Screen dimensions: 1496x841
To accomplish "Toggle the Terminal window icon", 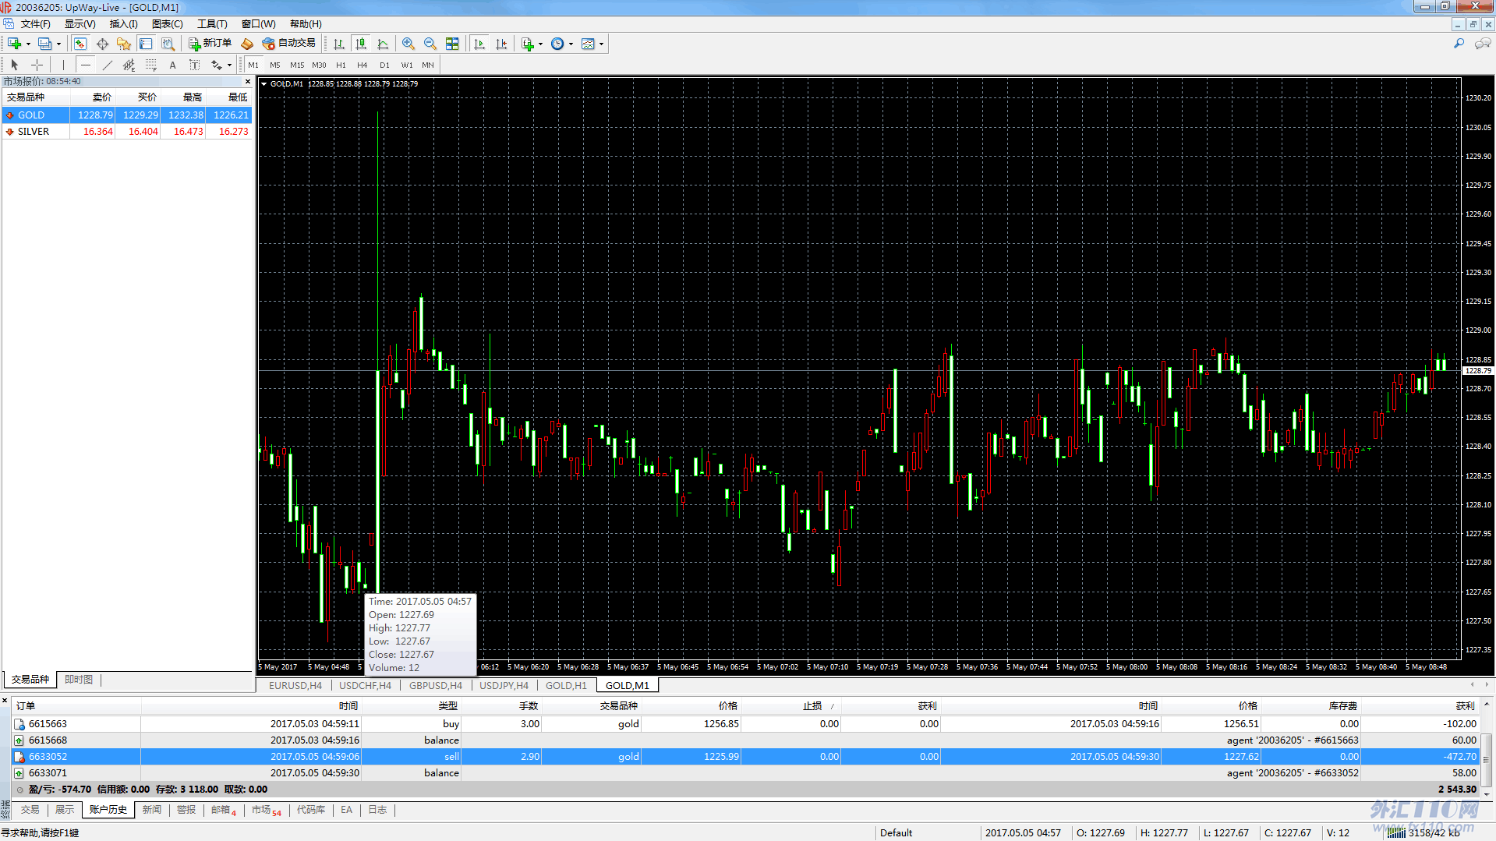I will coord(146,44).
